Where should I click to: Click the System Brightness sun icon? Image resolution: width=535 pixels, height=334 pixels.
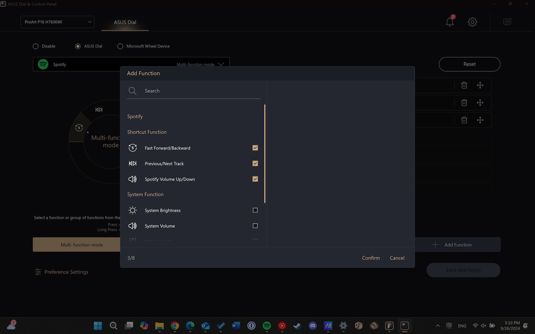click(x=133, y=210)
